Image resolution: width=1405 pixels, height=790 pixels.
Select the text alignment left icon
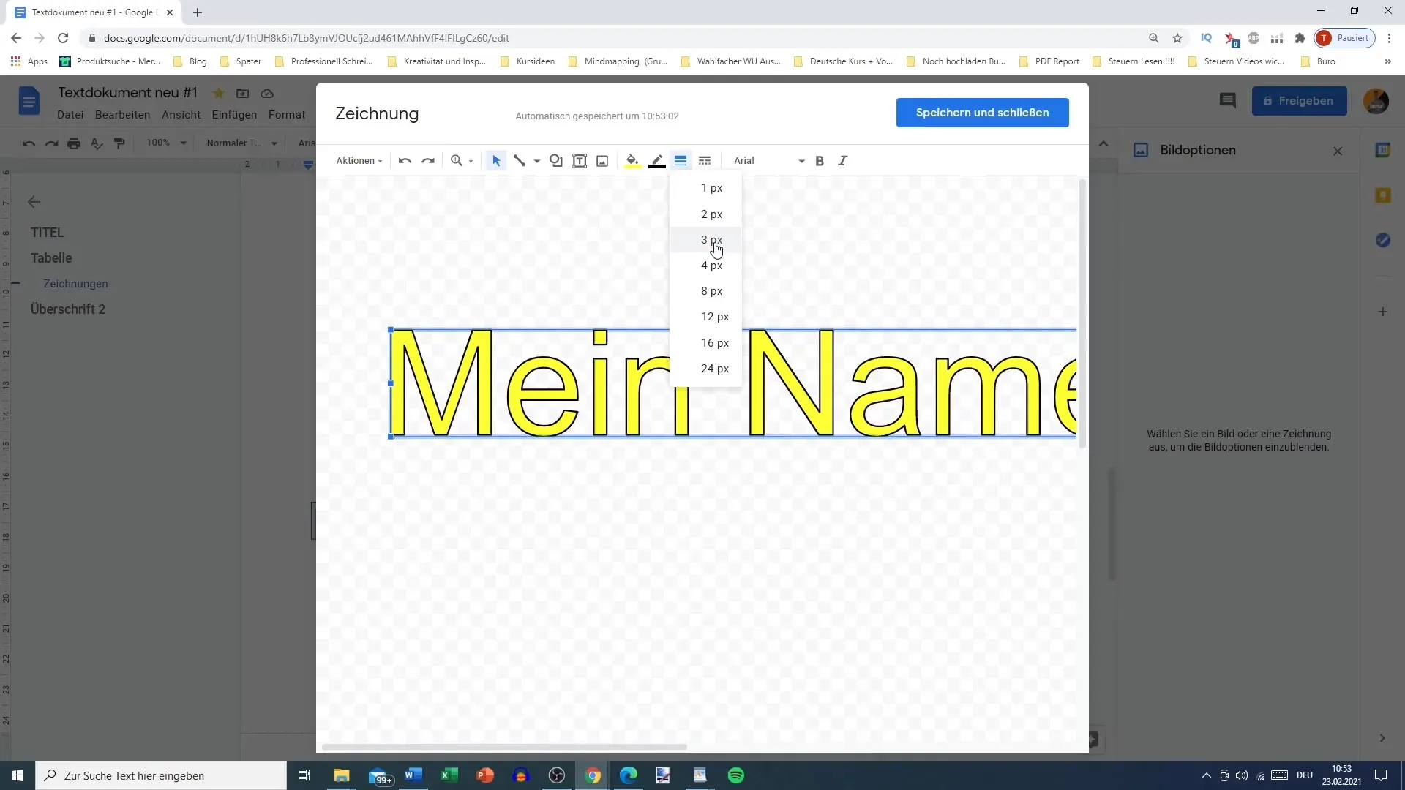point(681,160)
